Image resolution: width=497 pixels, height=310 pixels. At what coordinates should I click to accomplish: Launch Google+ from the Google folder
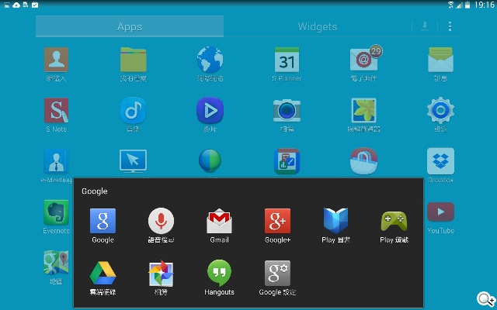pyautogui.click(x=277, y=222)
